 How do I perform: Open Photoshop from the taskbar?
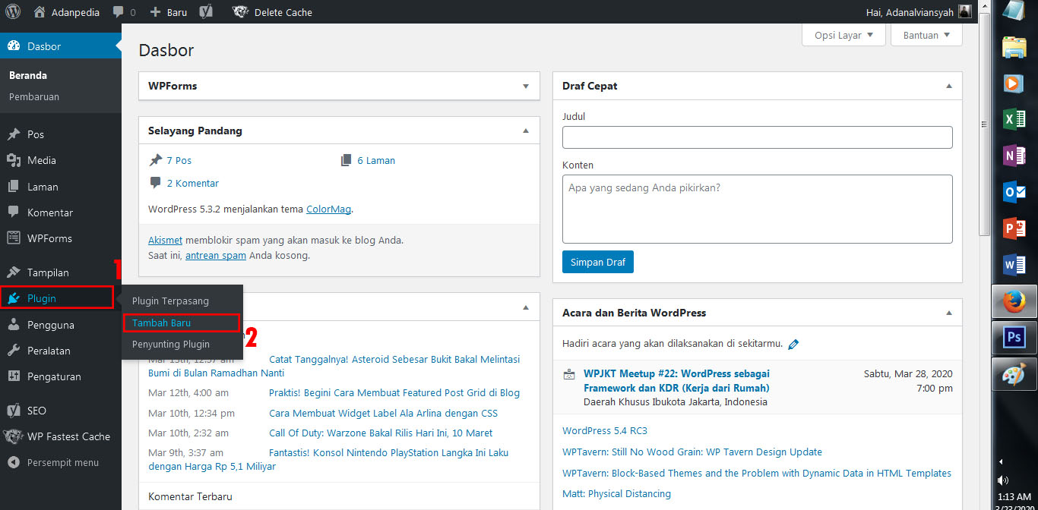click(x=1014, y=338)
